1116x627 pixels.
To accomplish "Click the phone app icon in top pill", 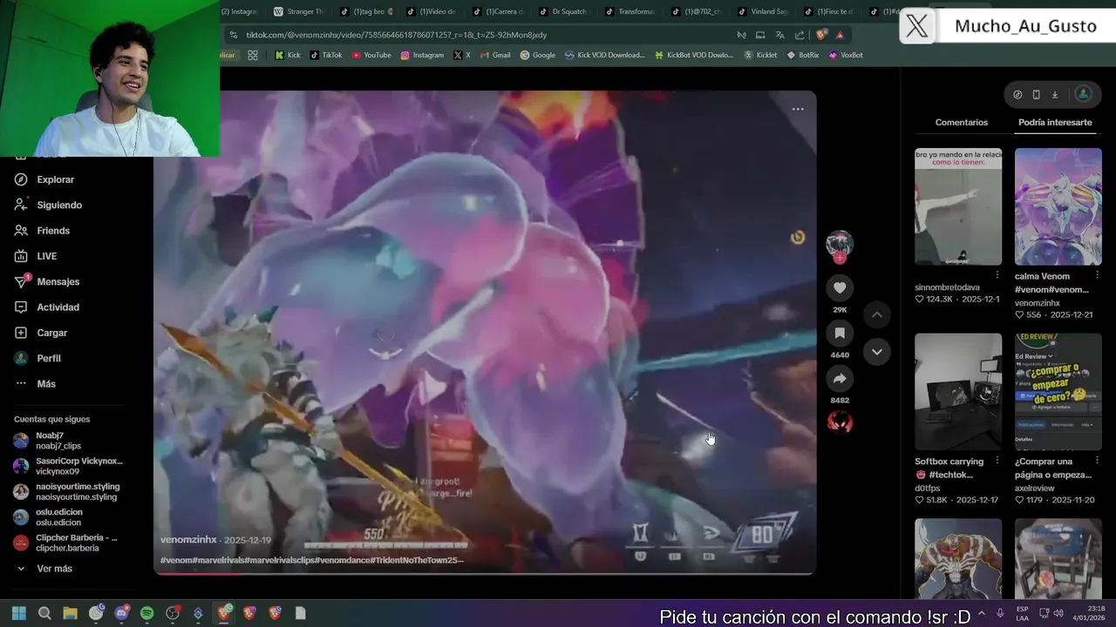I will (1036, 94).
